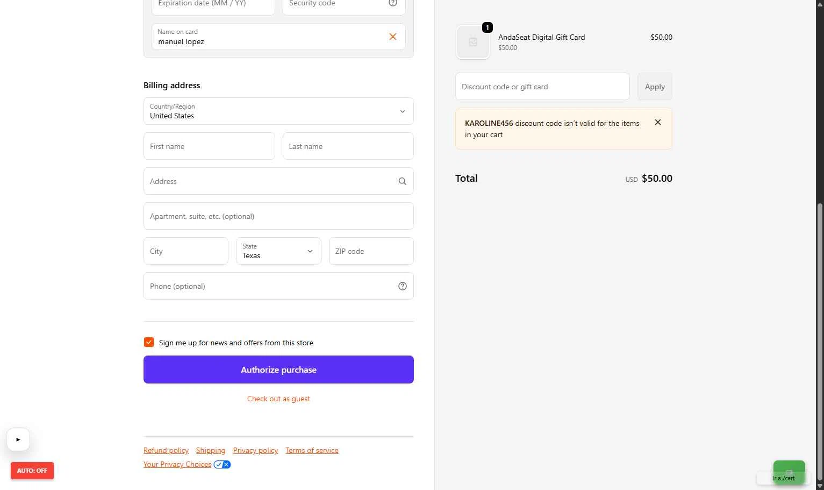This screenshot has height=490, width=824.
Task: Click the Security code help icon
Action: click(x=393, y=3)
